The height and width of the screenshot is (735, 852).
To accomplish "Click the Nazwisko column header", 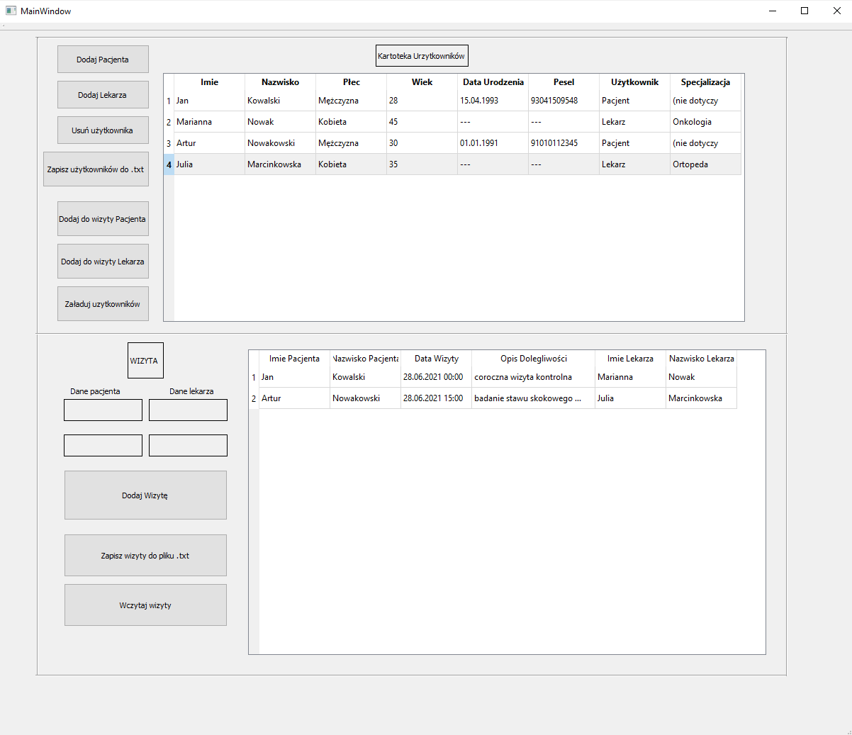I will pos(280,82).
